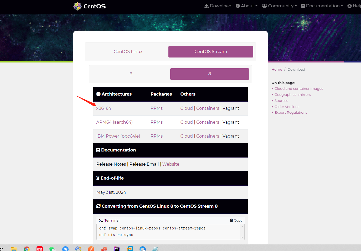Screen dimensions: 361x251
Task: Jump to Export Regulations section
Action: (291, 112)
